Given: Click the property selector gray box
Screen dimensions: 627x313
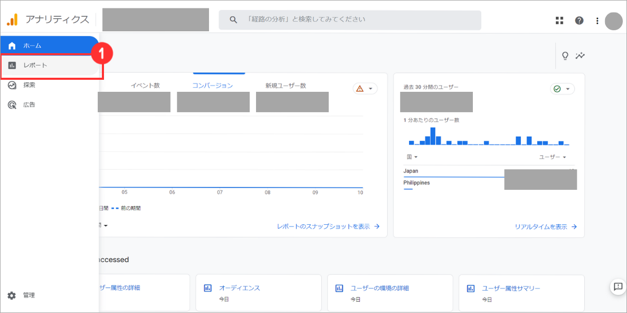Looking at the screenshot, I should click(x=156, y=19).
